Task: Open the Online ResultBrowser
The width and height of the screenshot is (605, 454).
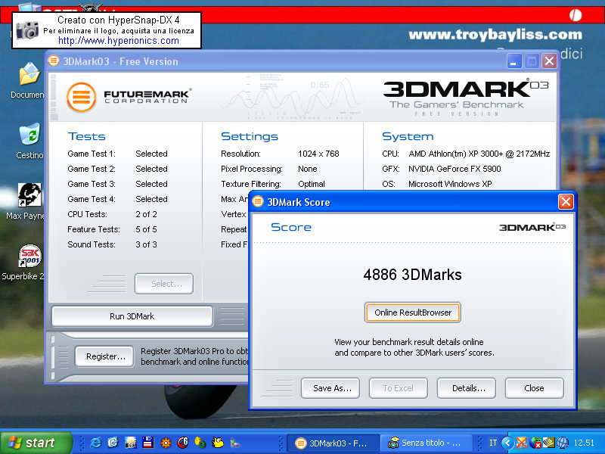Action: 412,313
